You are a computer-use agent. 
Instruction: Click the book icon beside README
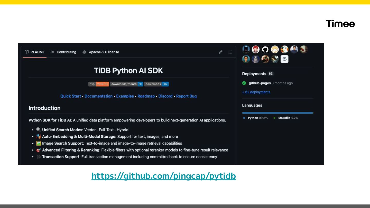(x=26, y=52)
